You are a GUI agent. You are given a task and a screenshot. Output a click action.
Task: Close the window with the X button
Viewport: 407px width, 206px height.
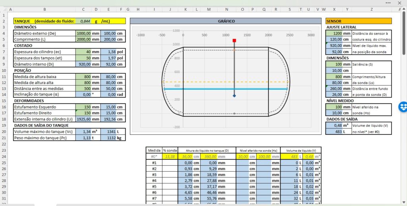(399, 3)
